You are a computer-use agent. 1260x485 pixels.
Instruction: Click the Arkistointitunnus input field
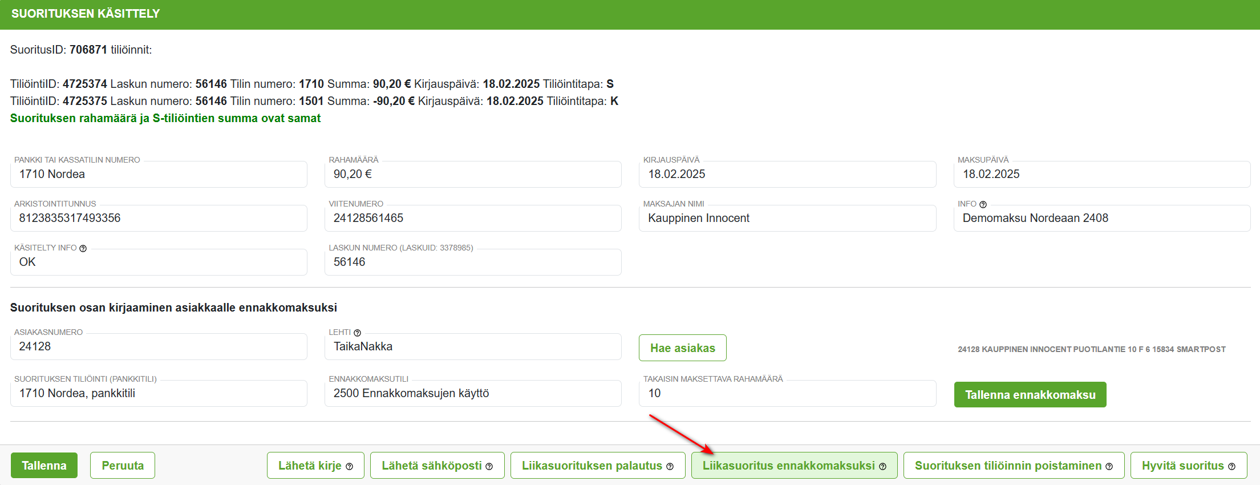point(159,218)
